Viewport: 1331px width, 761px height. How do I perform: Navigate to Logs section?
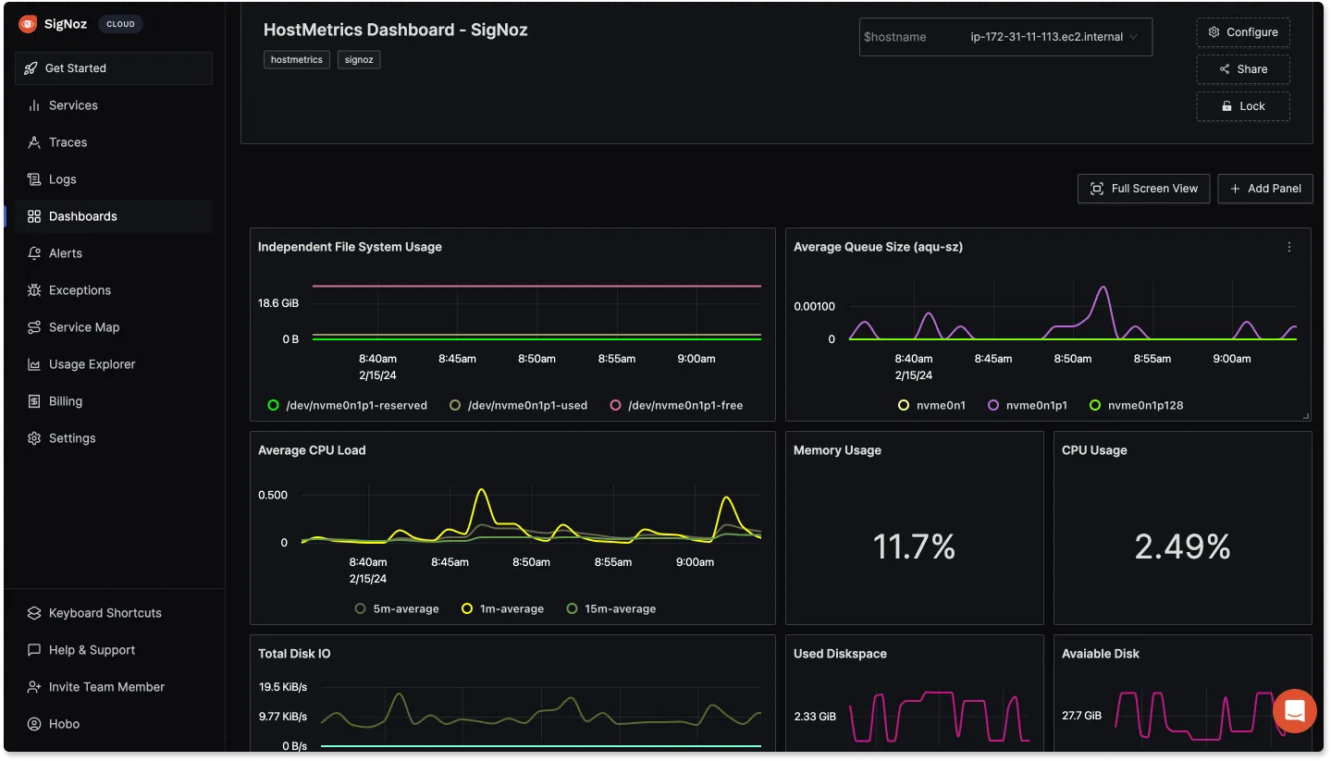coord(114,179)
